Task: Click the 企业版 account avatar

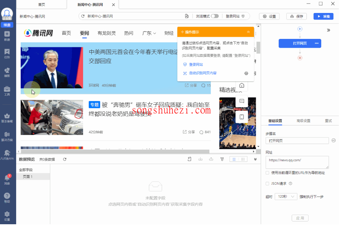Action: click(x=7, y=14)
